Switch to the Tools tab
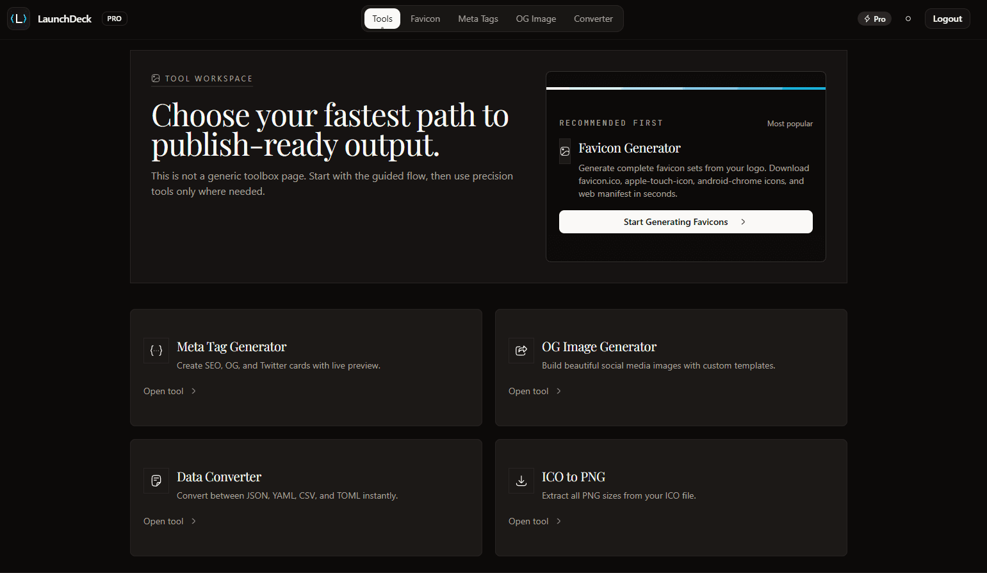The width and height of the screenshot is (987, 573). coord(382,19)
